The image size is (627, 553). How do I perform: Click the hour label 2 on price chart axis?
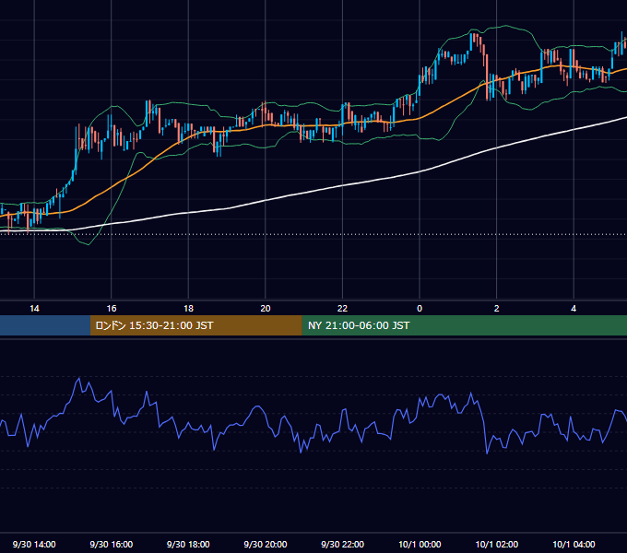tap(497, 309)
